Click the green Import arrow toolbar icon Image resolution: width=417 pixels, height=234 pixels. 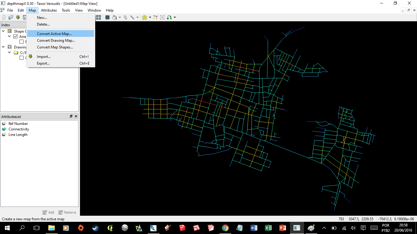18,17
